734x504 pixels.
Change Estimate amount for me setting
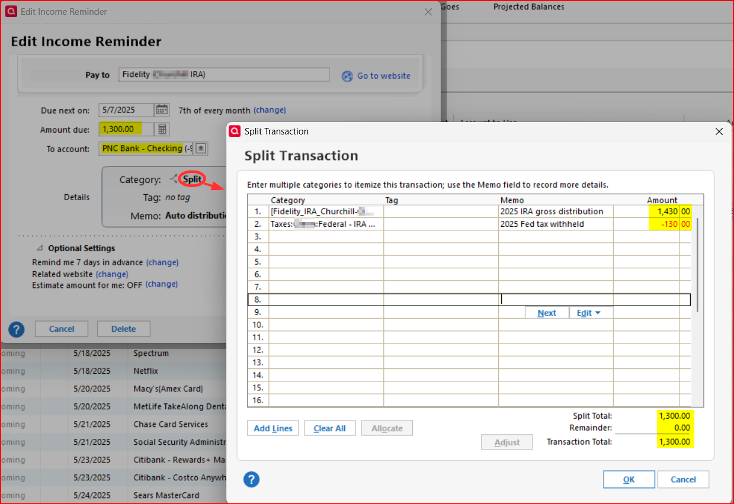(x=162, y=284)
